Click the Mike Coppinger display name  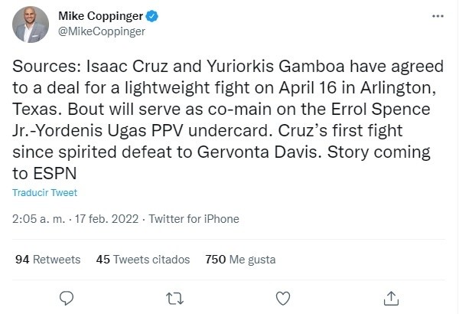[x=100, y=15]
